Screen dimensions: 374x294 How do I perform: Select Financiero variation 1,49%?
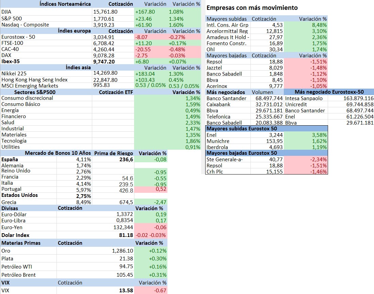tap(193, 116)
